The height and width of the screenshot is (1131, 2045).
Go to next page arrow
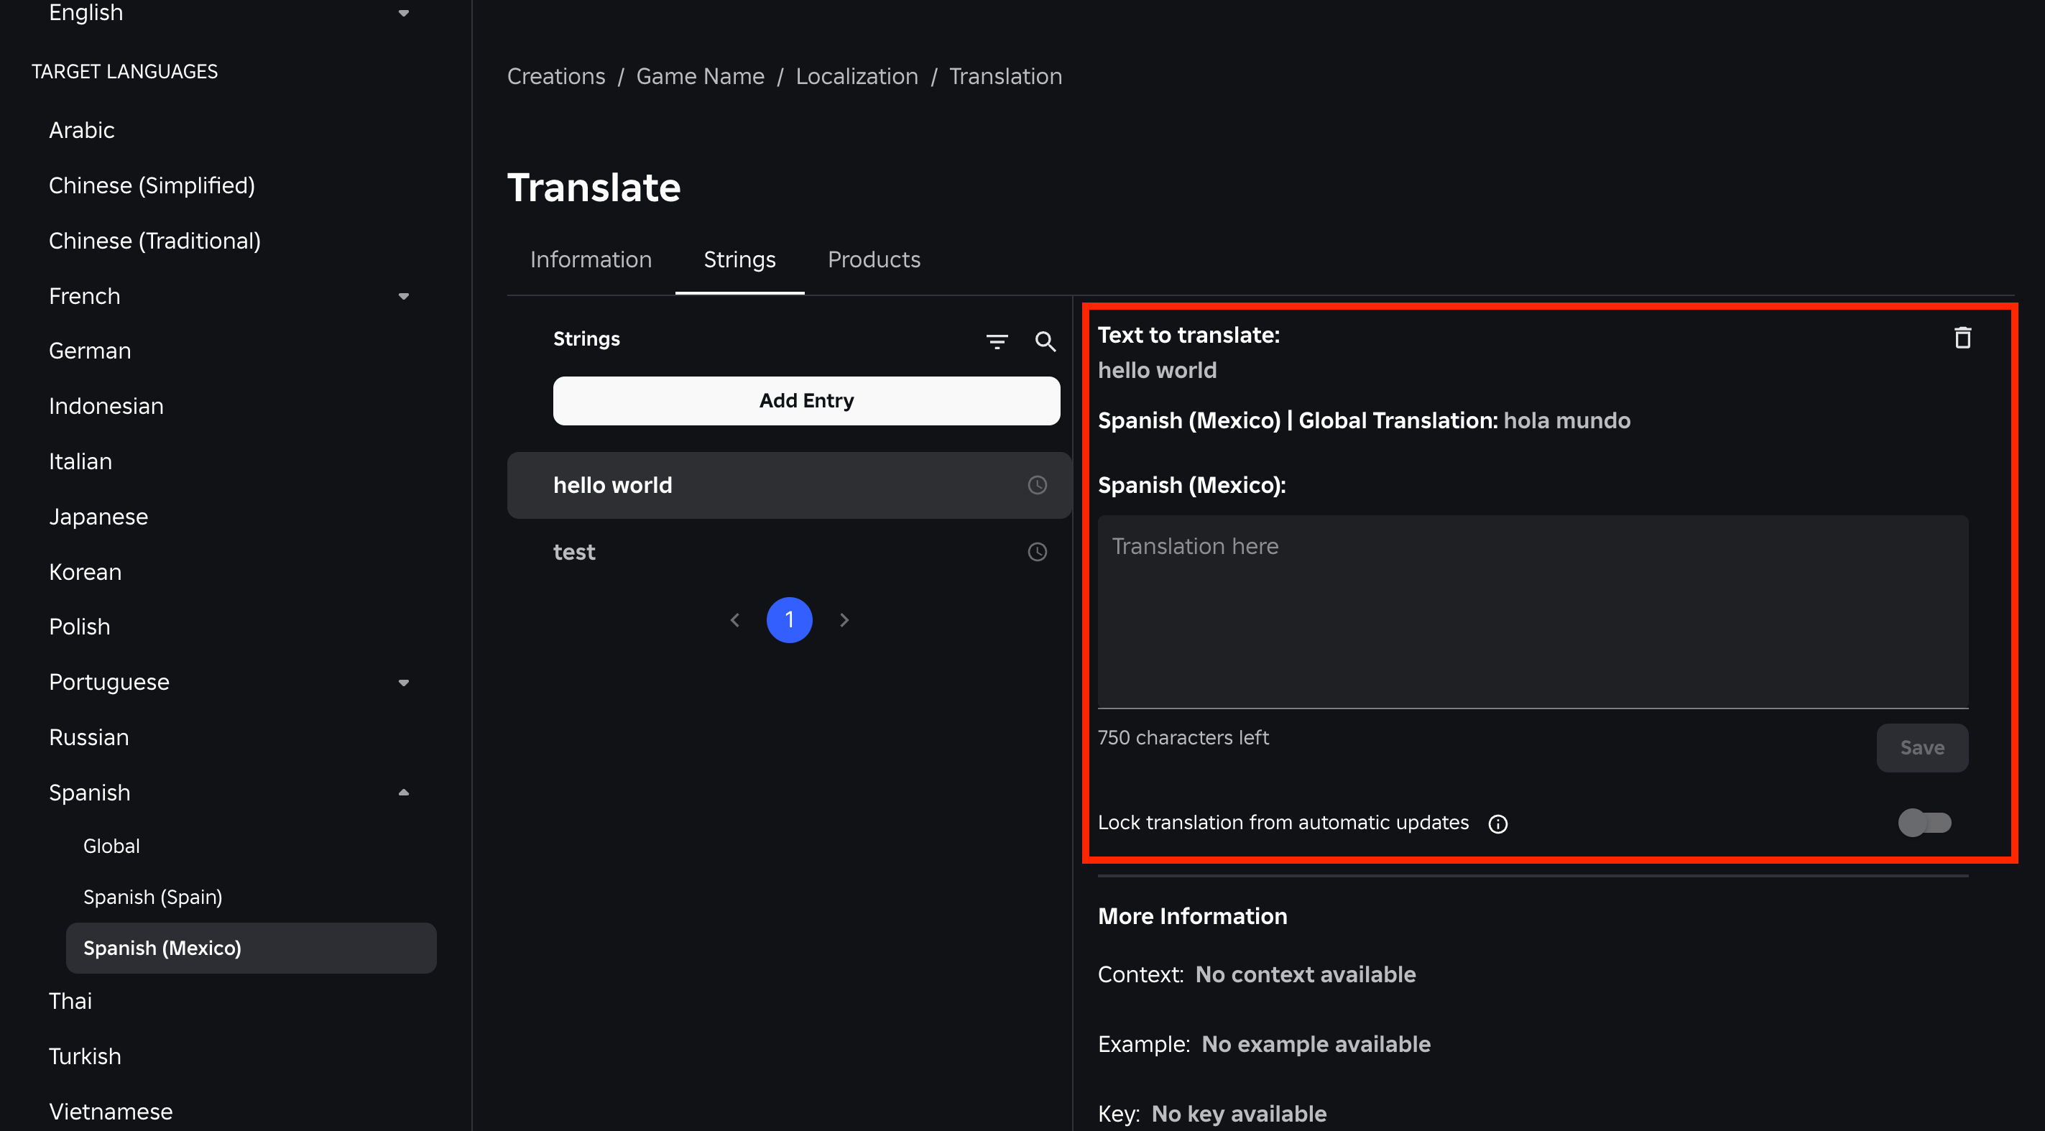tap(844, 620)
